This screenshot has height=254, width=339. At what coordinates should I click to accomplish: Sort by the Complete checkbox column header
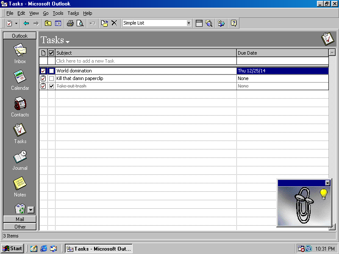[x=51, y=53]
